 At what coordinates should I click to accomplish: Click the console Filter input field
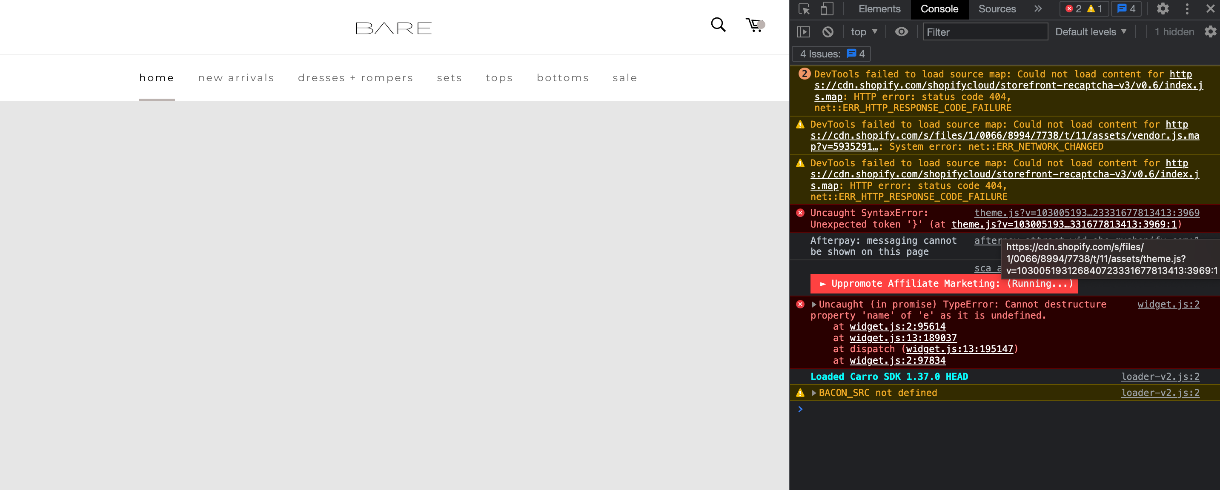[x=985, y=32]
